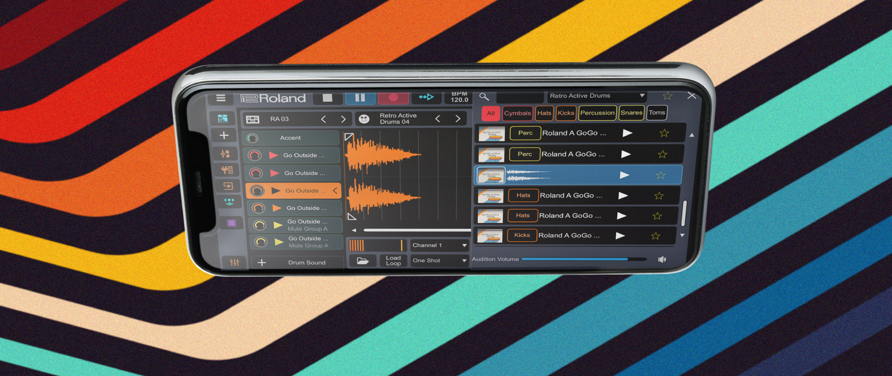Screen dimensions: 892x376
Task: Click the Load Loop button
Action: coord(393,261)
